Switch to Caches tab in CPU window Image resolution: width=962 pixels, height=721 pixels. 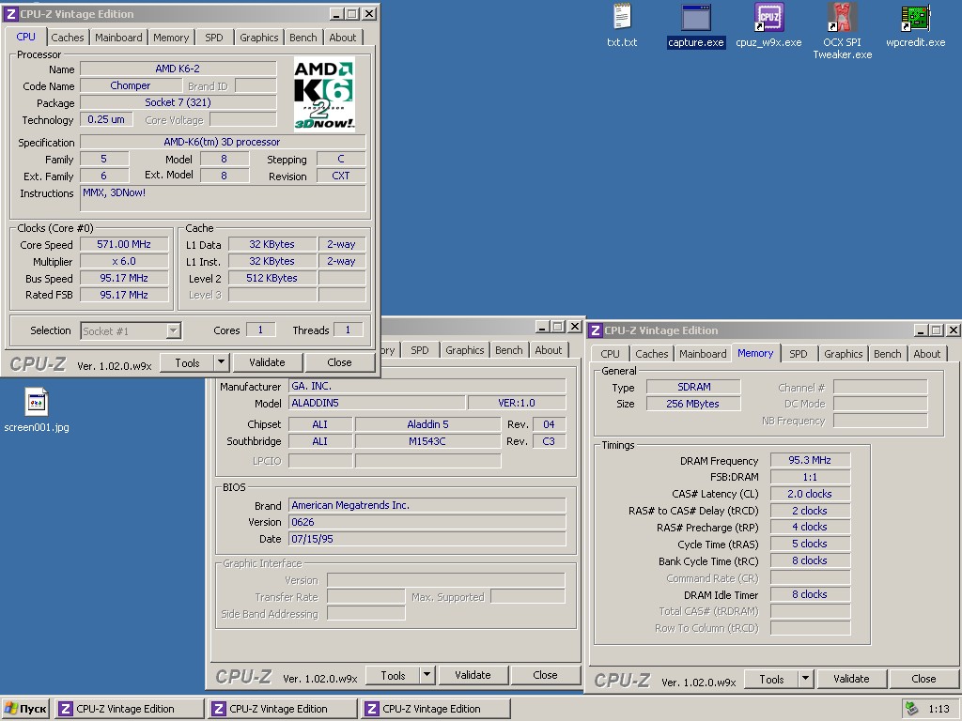pyautogui.click(x=68, y=38)
